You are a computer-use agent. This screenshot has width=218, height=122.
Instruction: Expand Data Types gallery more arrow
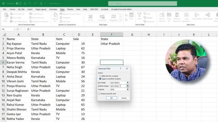point(121,20)
